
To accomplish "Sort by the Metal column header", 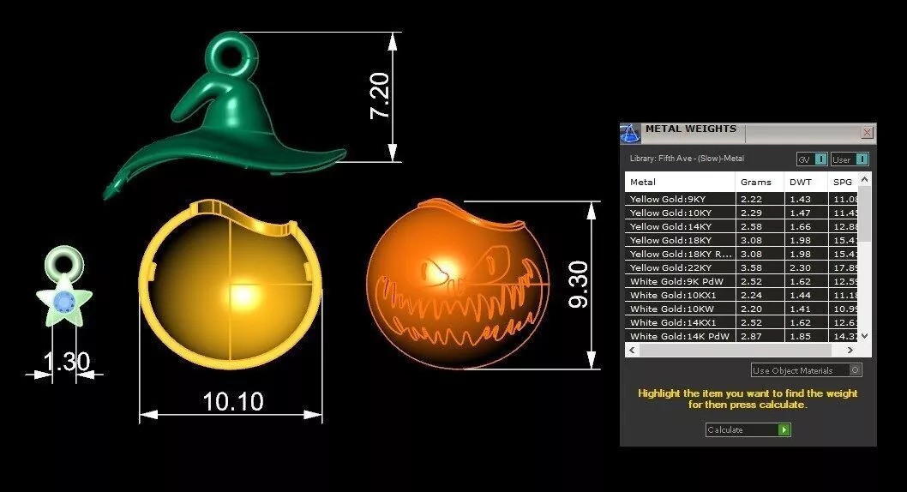I will (x=680, y=182).
